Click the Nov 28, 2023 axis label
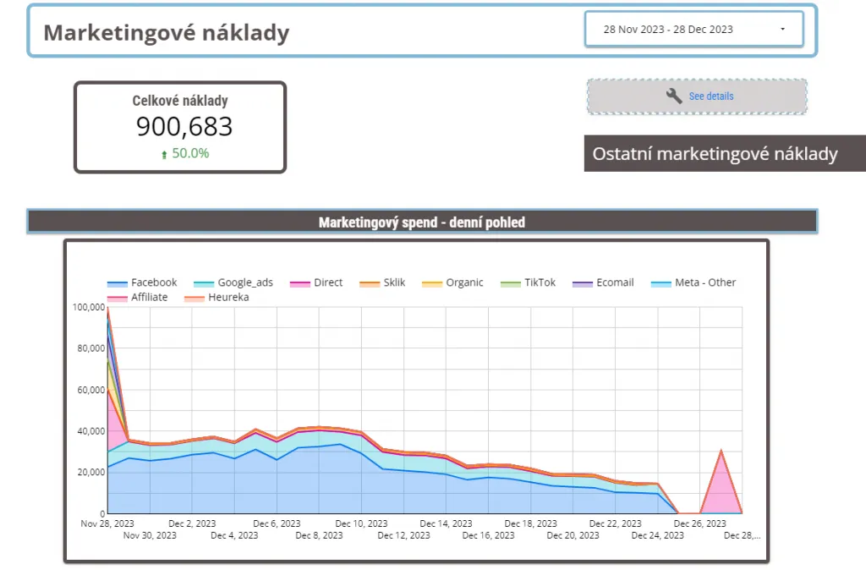 (x=107, y=523)
